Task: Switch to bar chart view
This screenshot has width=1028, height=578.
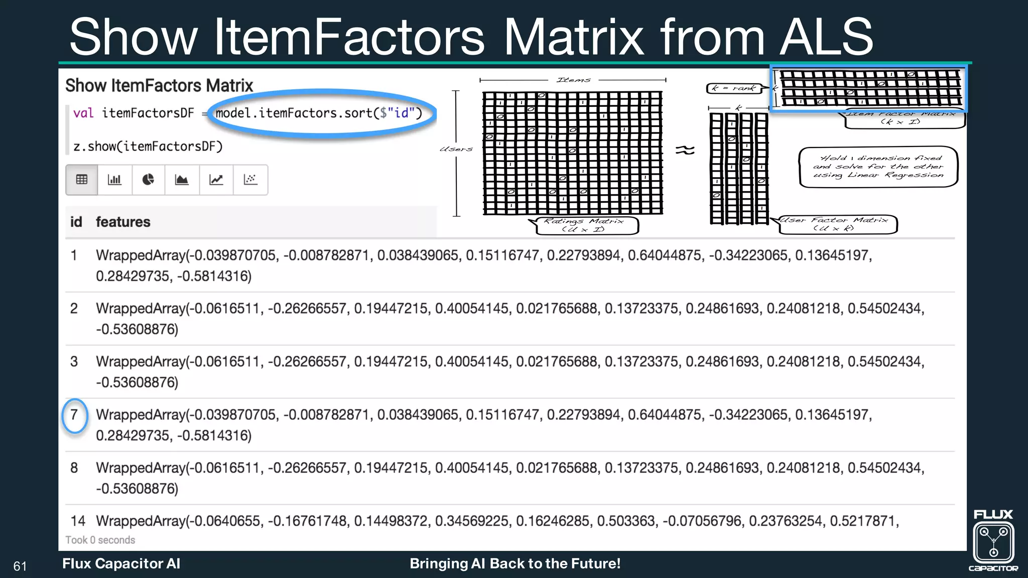Action: pyautogui.click(x=115, y=180)
